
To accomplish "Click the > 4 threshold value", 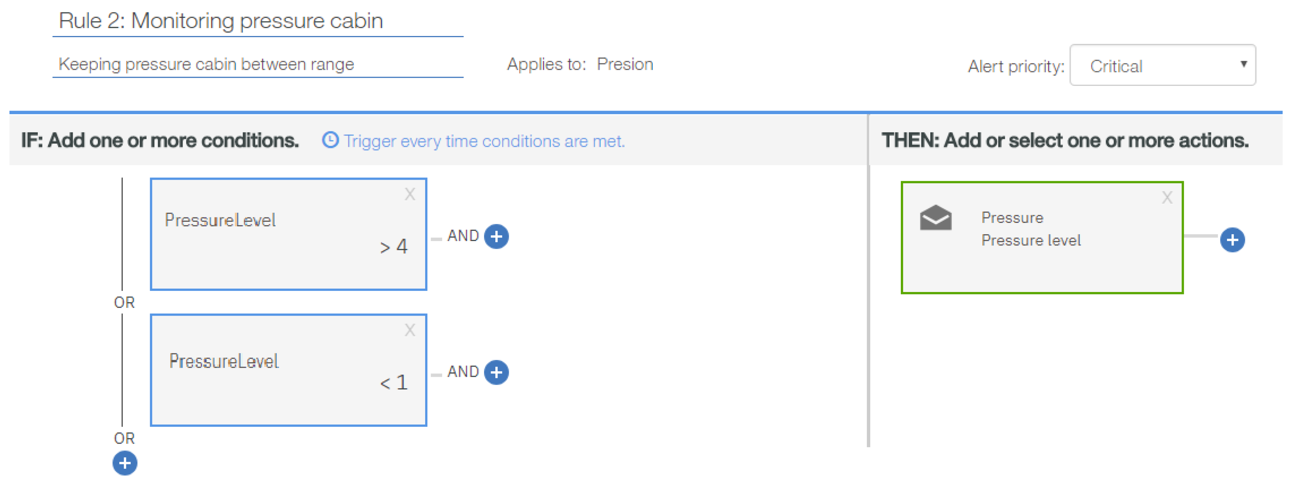I will point(393,247).
